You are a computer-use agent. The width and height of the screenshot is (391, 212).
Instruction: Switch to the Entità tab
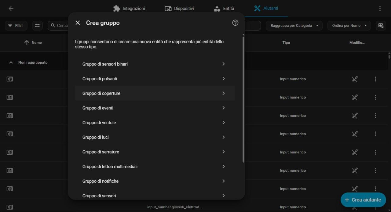pos(224,9)
